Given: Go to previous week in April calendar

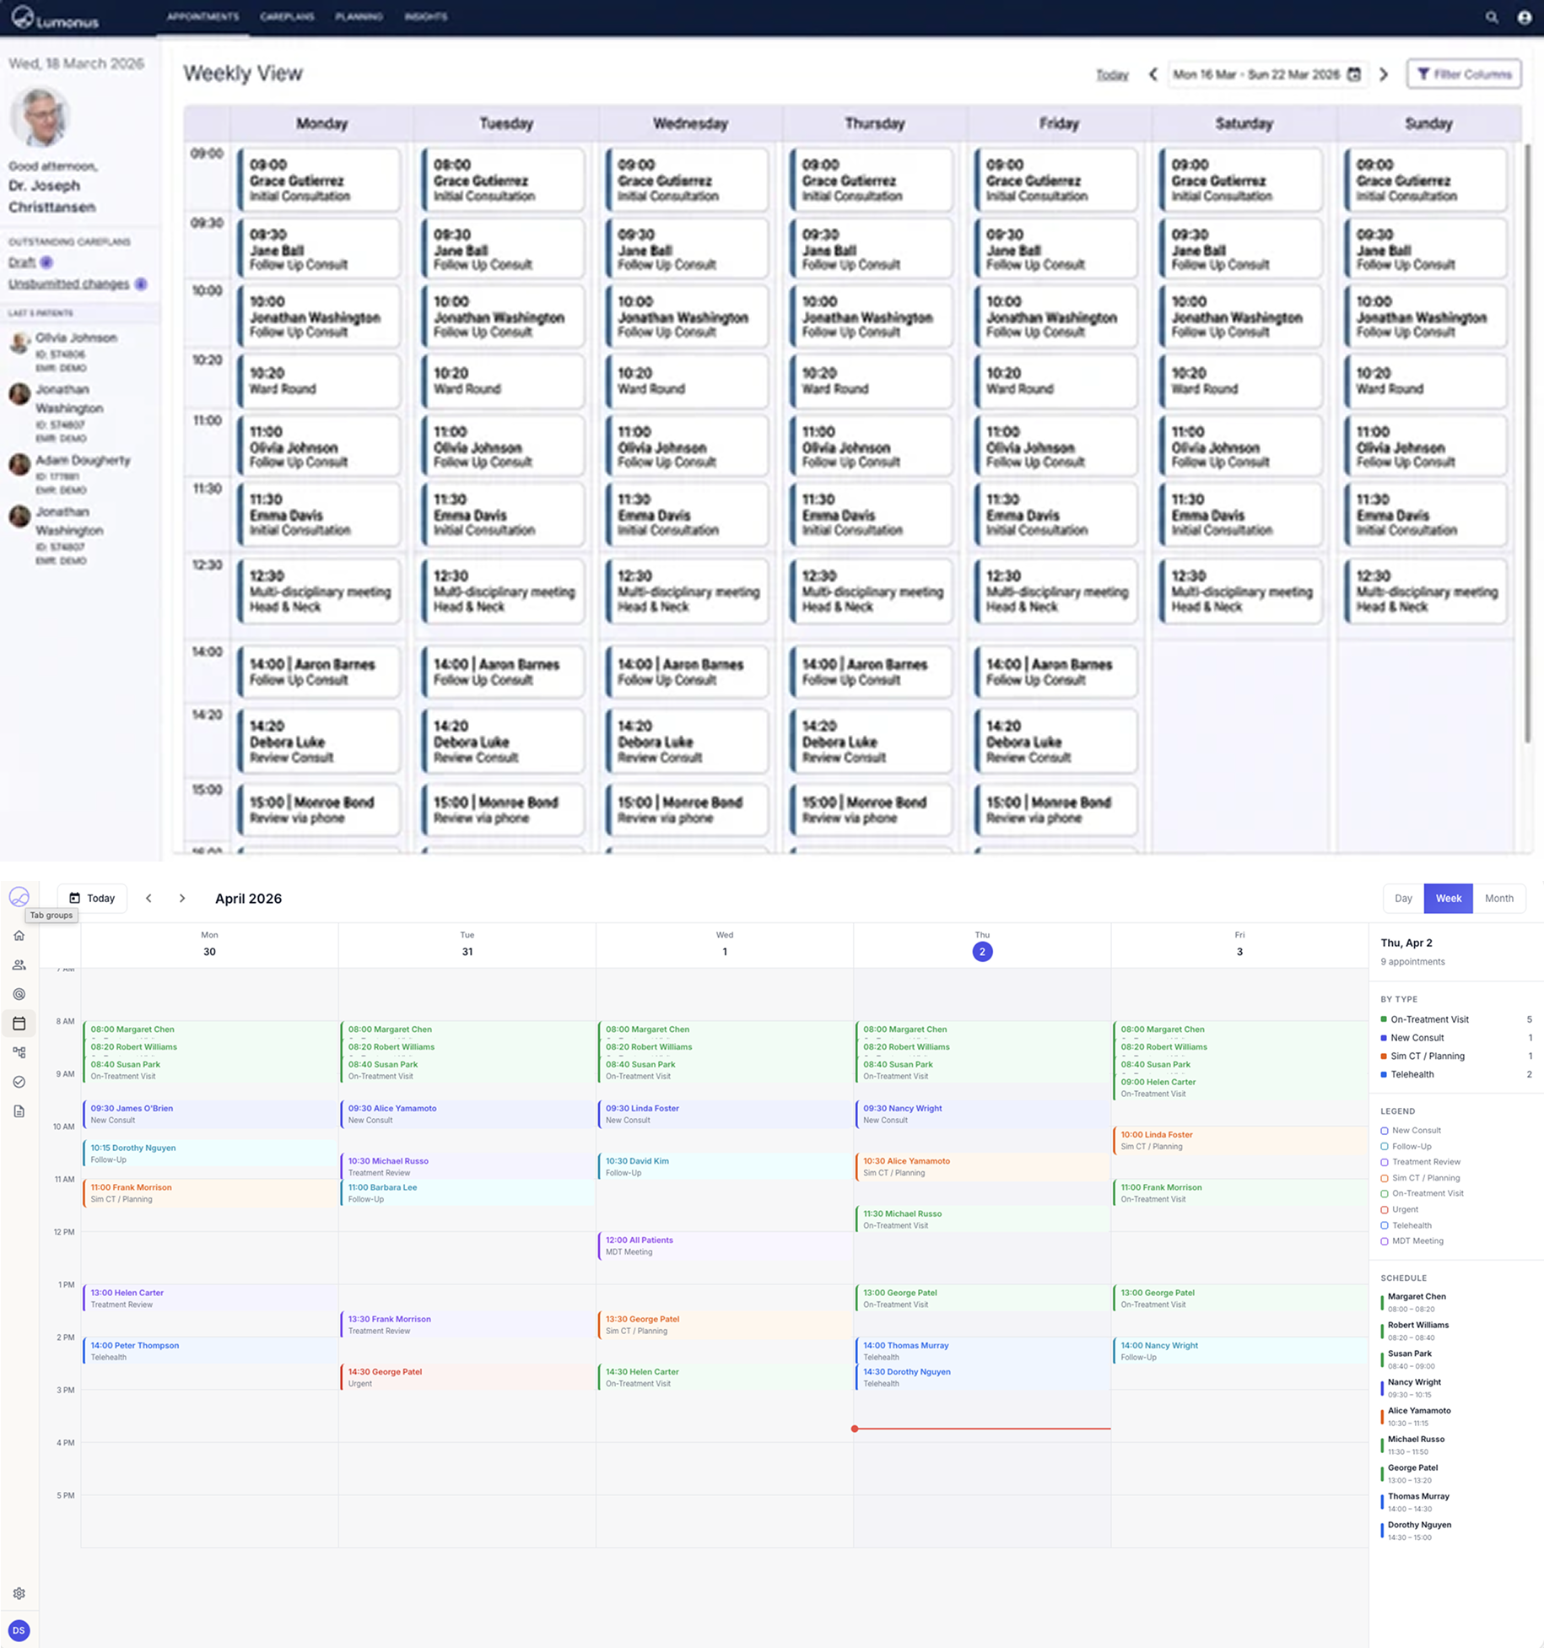Looking at the screenshot, I should (148, 899).
